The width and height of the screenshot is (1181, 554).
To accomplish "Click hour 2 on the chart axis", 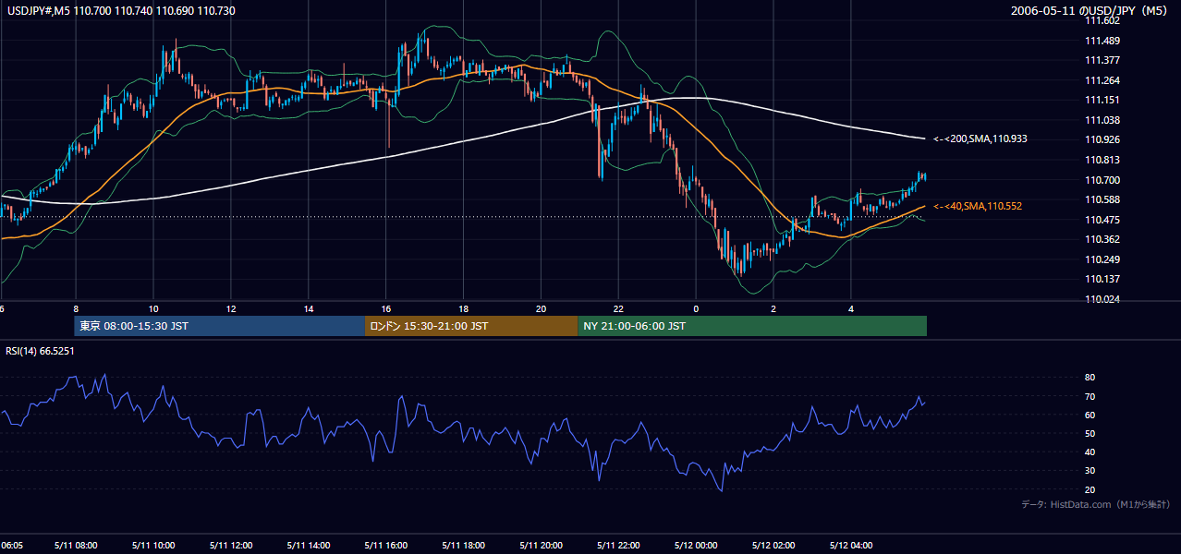I will point(773,308).
